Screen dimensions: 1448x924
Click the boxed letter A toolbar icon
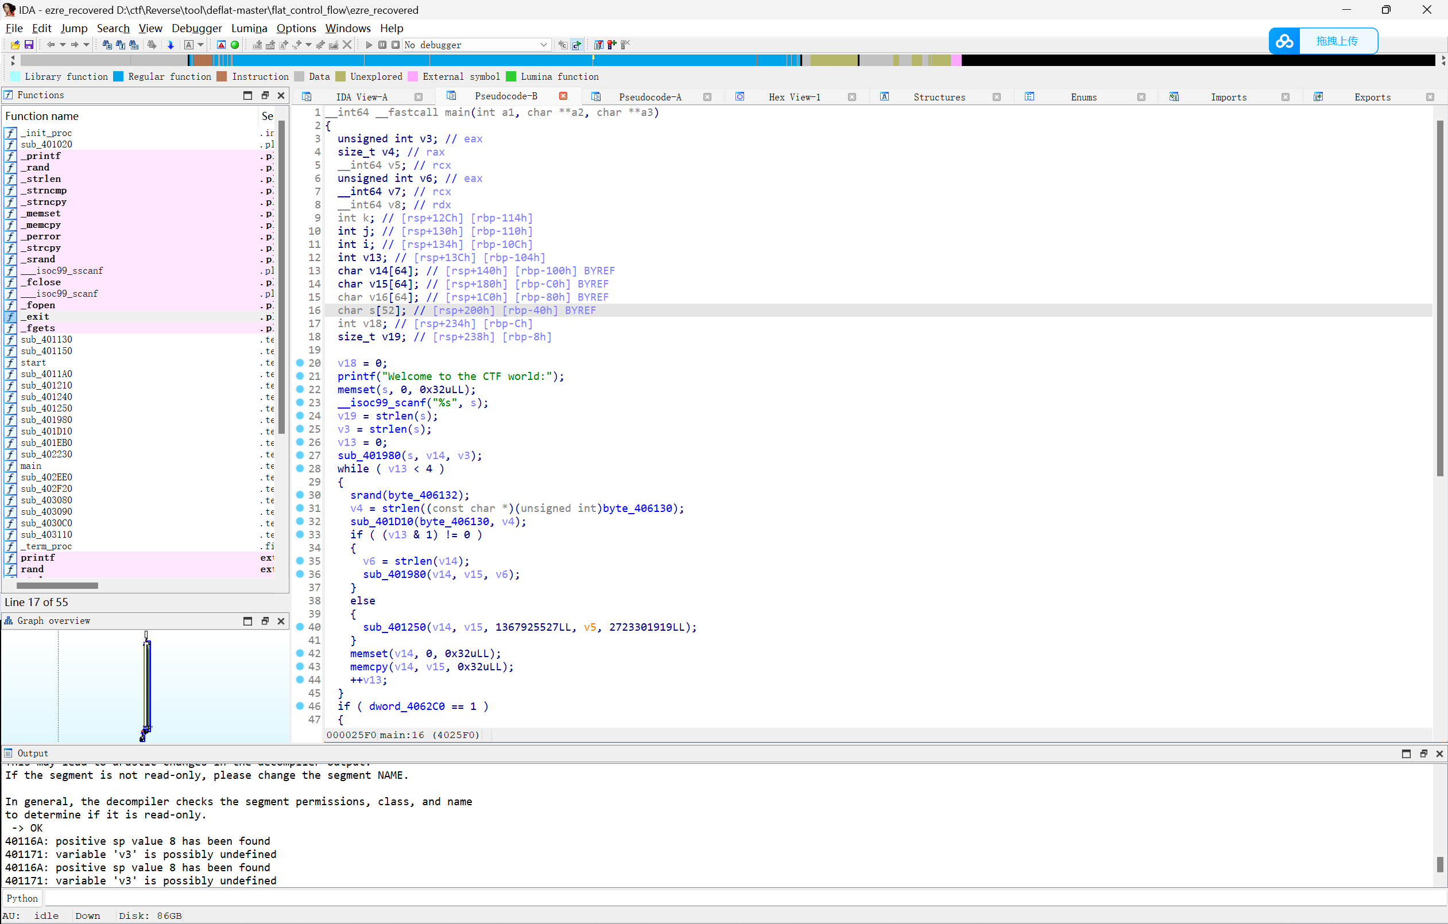pos(189,45)
